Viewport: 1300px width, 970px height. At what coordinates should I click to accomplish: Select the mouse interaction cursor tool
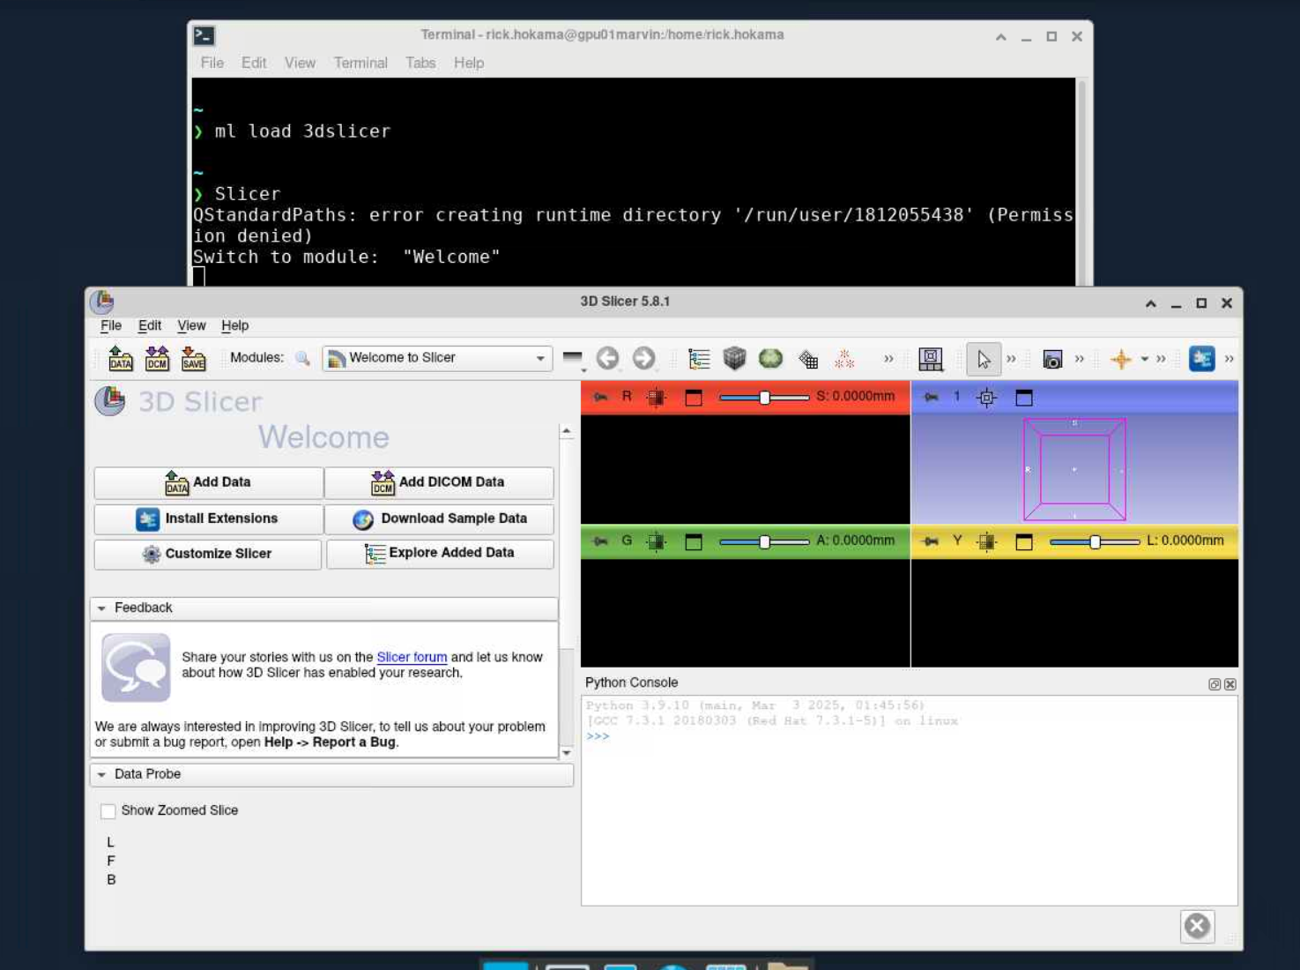[x=983, y=359]
